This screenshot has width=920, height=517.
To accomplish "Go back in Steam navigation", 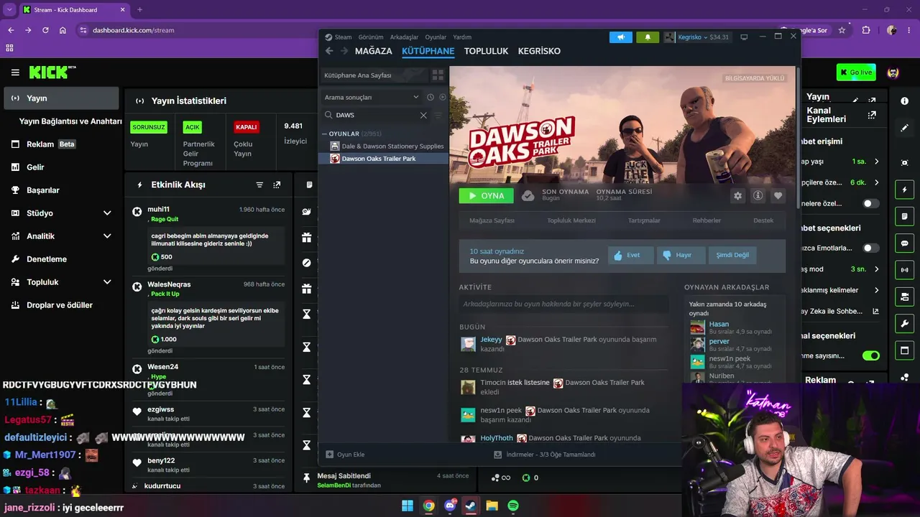I will [x=329, y=51].
